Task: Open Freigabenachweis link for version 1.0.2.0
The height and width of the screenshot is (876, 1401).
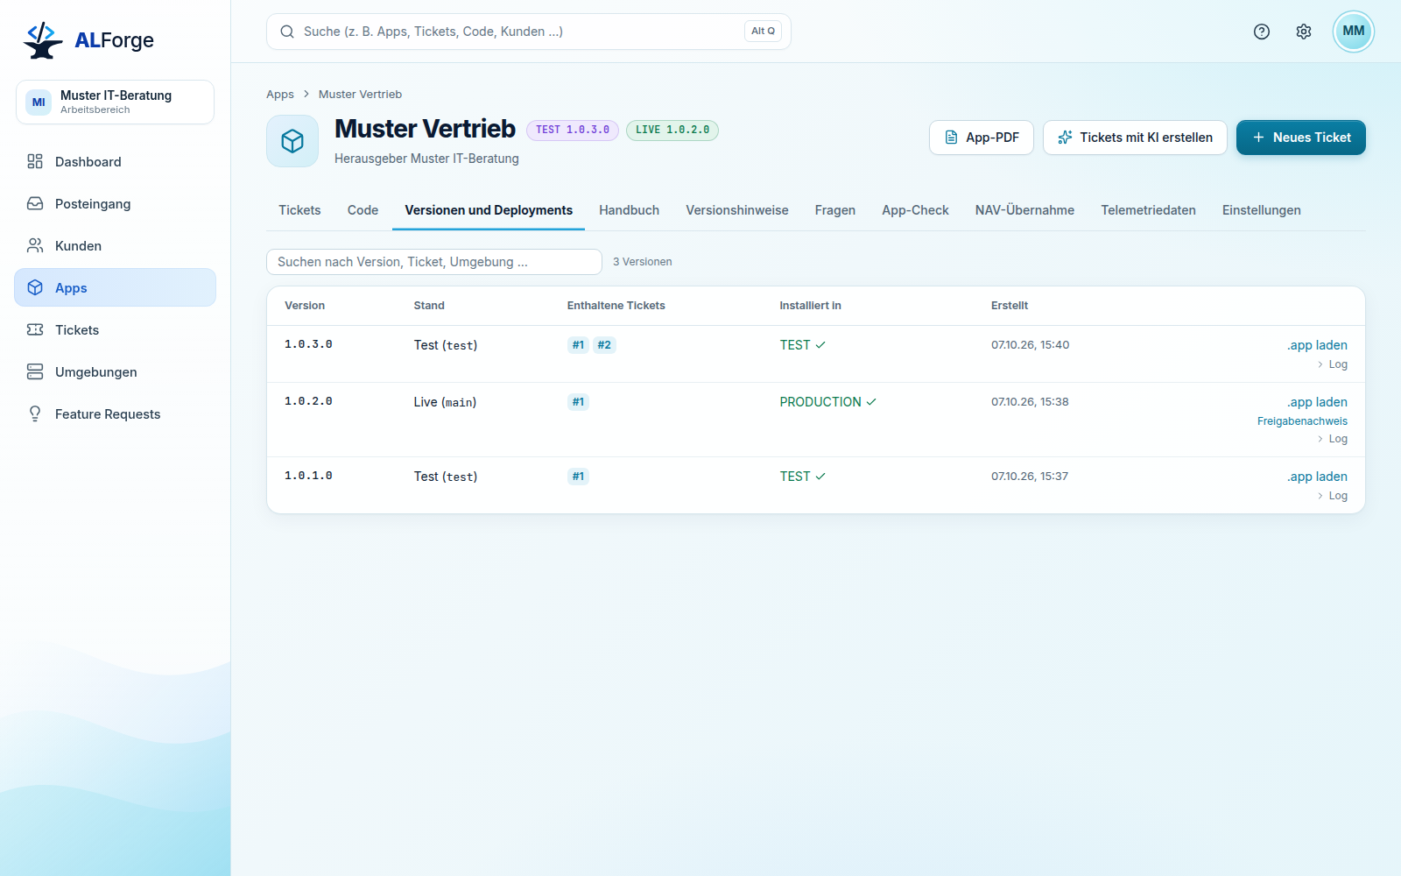Action: click(1302, 421)
